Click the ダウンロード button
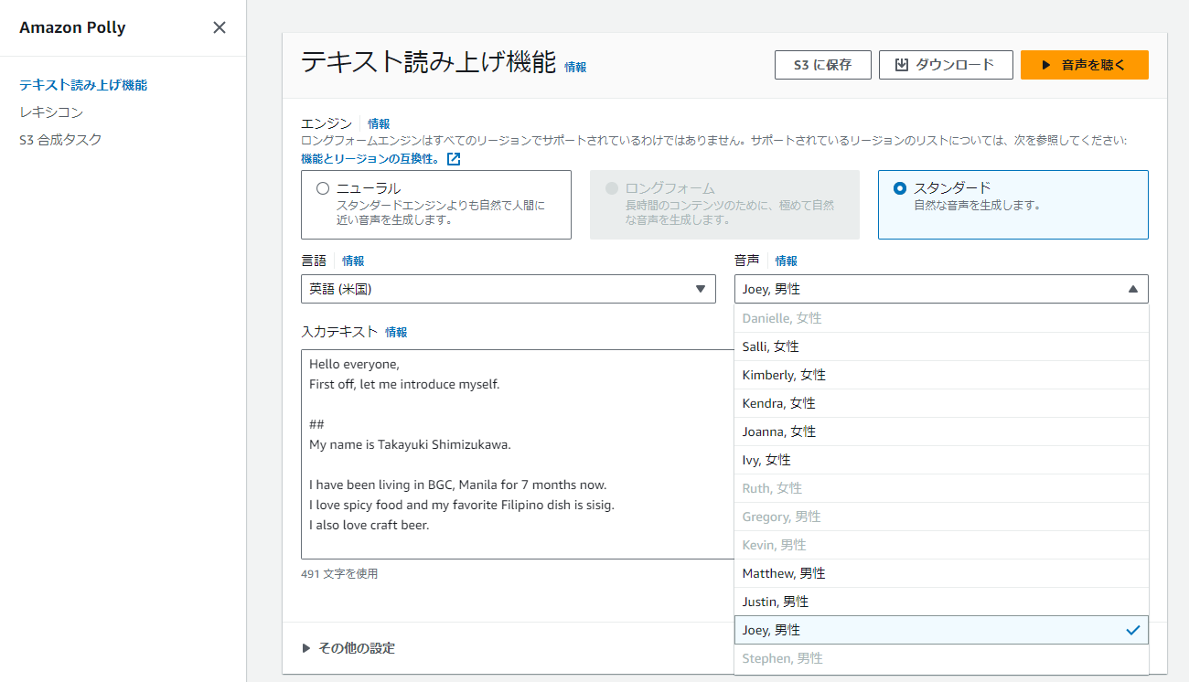Screen dimensions: 1189x682 (x=946, y=65)
